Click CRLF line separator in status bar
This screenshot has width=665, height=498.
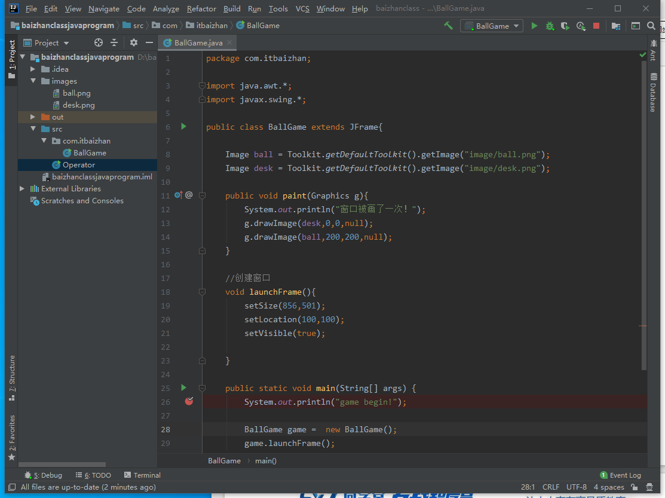[550, 487]
